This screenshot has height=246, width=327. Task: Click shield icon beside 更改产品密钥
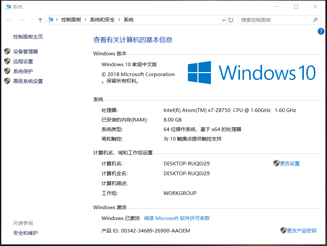tap(283, 231)
